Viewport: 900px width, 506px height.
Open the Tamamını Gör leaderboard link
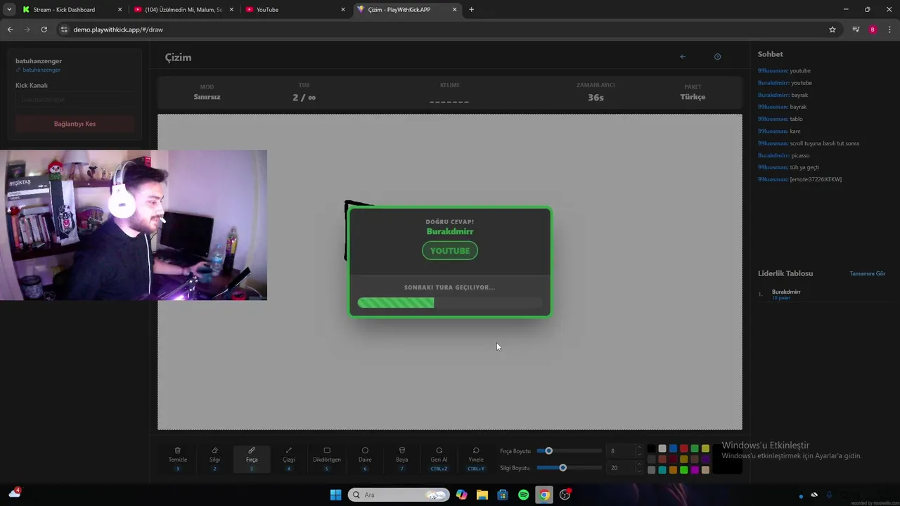(x=867, y=273)
